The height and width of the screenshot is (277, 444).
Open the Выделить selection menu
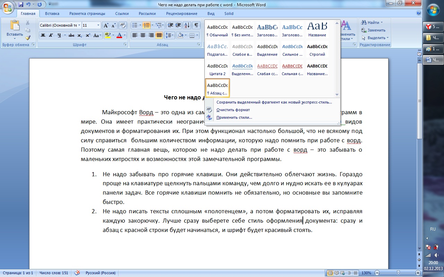tap(375, 38)
